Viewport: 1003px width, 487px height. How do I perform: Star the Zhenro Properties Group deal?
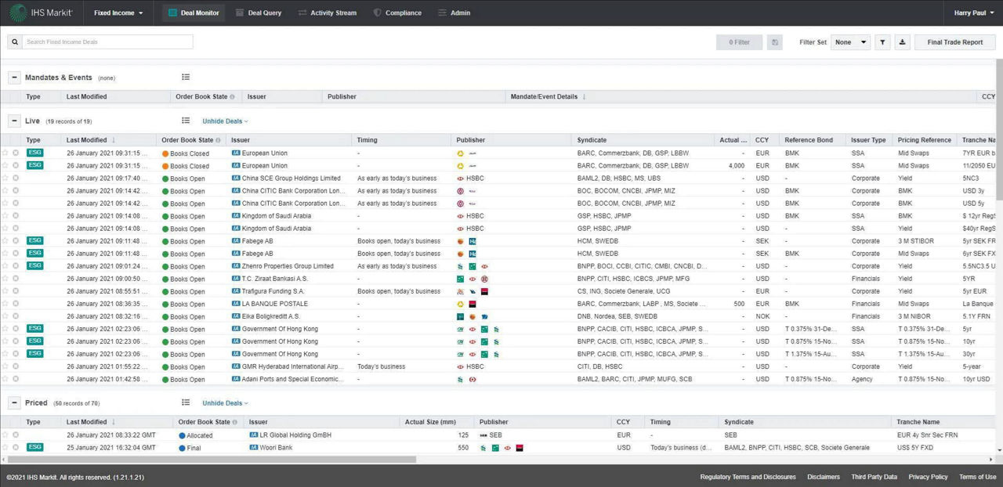coord(5,266)
